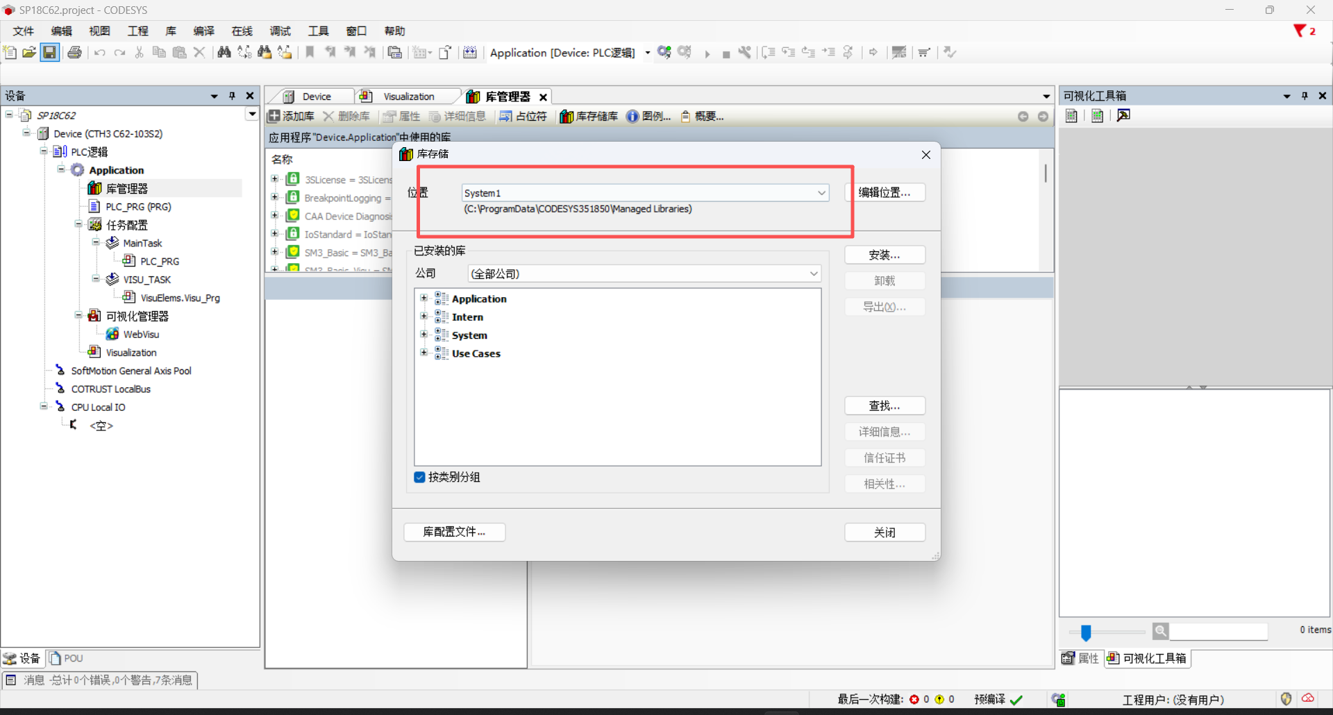Click Placeholders in library manager toolbar
1333x715 pixels.
tap(523, 116)
